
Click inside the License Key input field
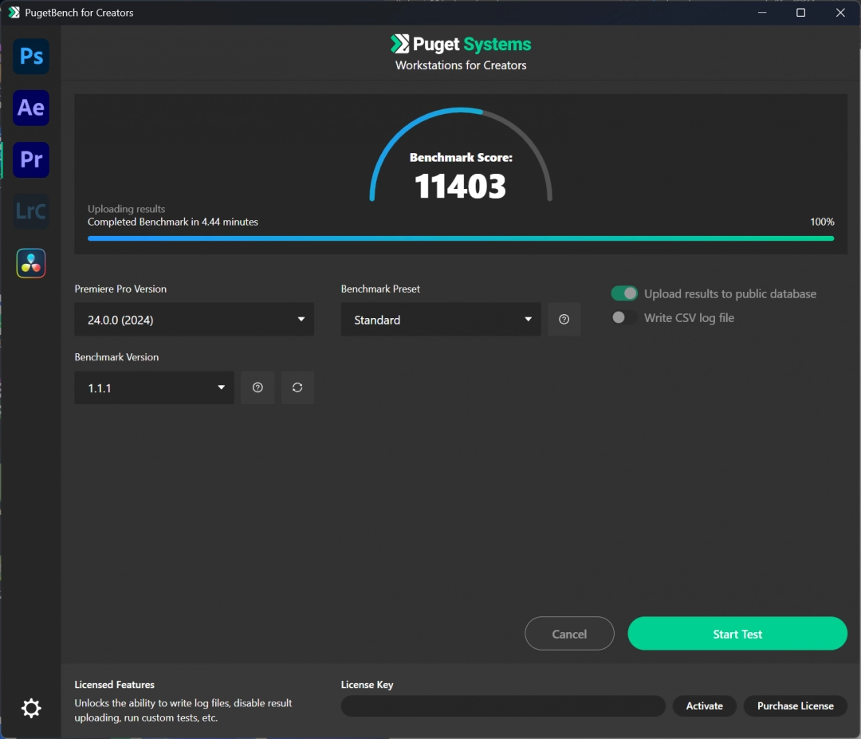[x=502, y=706]
